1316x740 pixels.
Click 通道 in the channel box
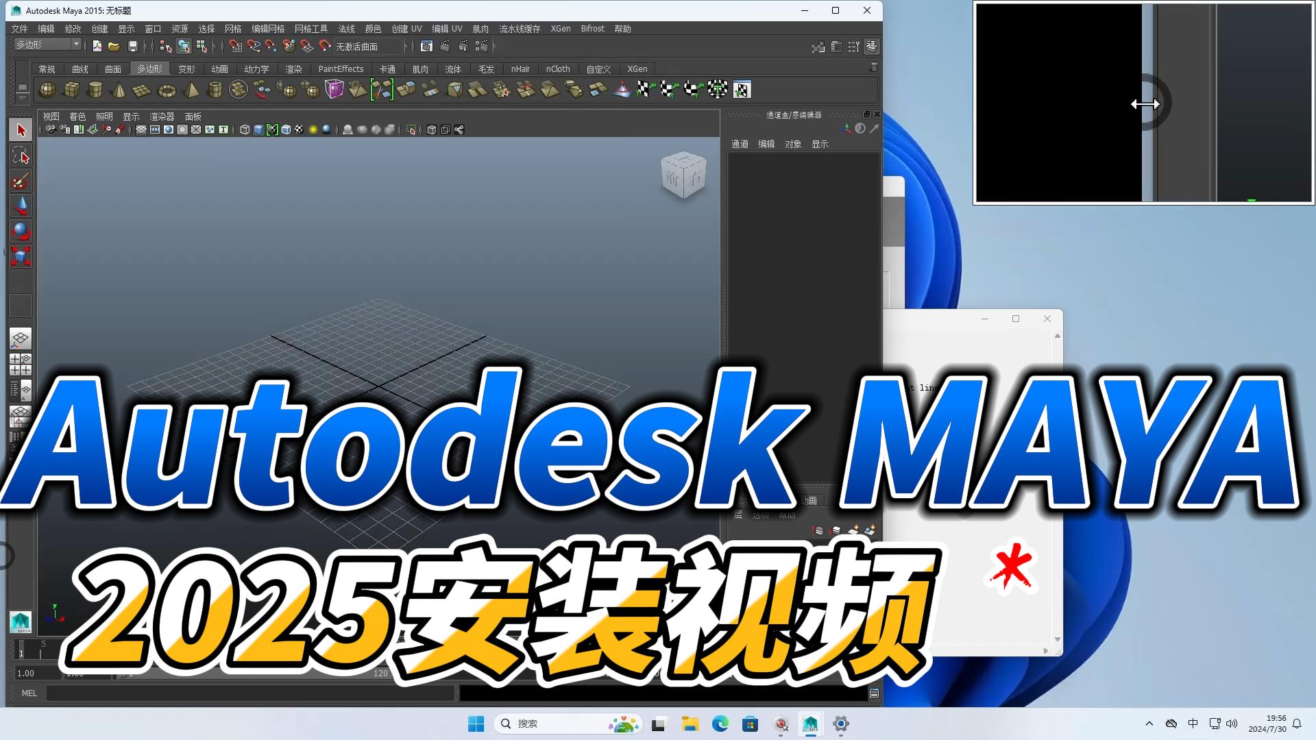(740, 144)
